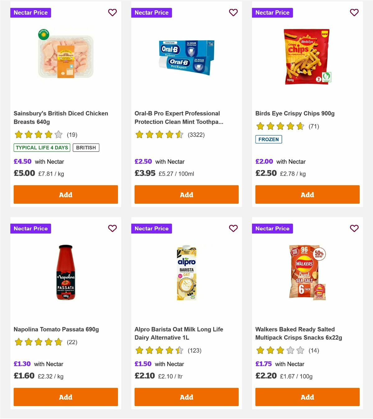Viewport: 373px width, 419px height.
Task: View the Alpro Barista Oat Milk product details
Action: click(178, 333)
